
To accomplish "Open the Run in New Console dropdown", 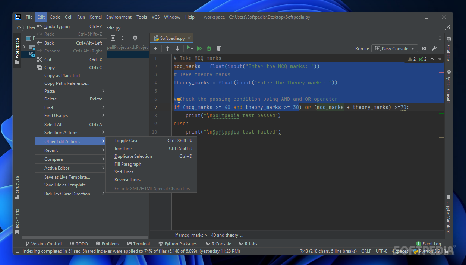I will point(395,48).
